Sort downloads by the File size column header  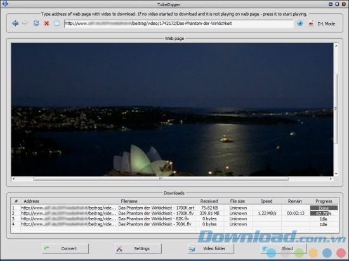pos(238,201)
